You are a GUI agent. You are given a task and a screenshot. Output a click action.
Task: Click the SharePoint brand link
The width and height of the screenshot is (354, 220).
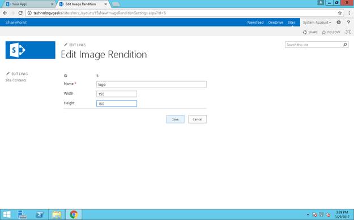pos(16,22)
